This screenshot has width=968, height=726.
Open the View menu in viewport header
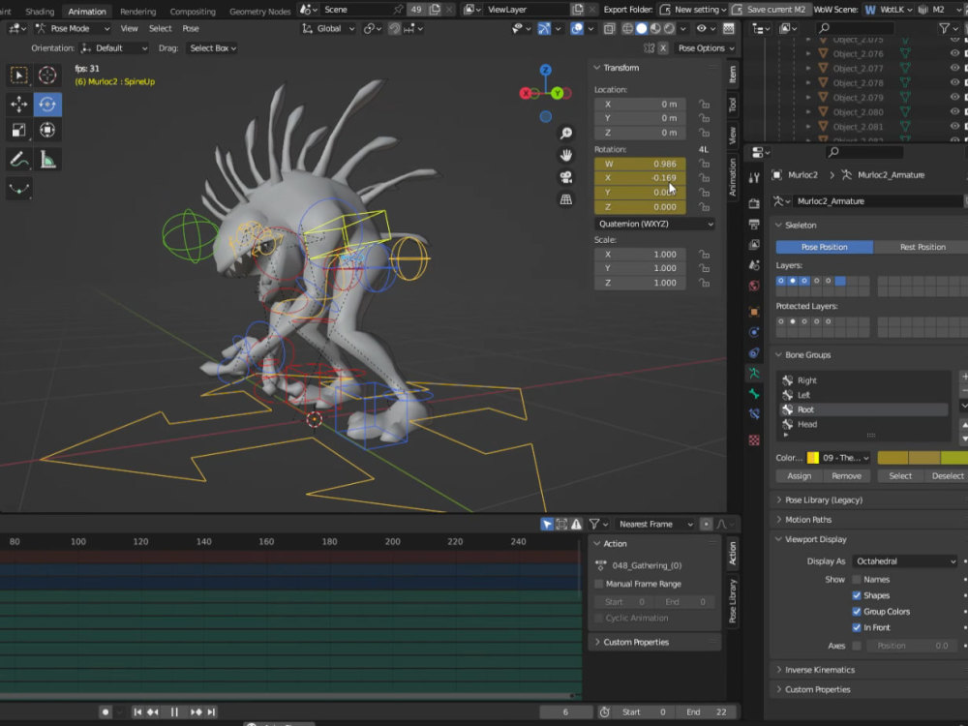coord(129,28)
